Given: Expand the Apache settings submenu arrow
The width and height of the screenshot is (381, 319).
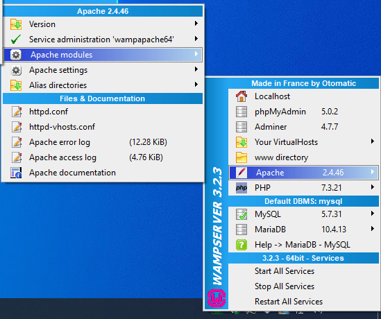Looking at the screenshot, I should coord(196,69).
